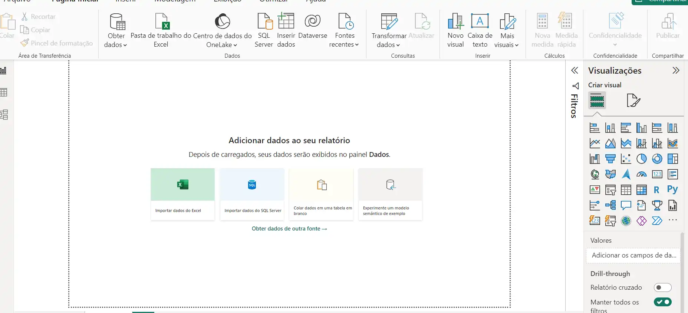Click the Valores field well
Viewport: 688px width, 313px height.
[633, 255]
